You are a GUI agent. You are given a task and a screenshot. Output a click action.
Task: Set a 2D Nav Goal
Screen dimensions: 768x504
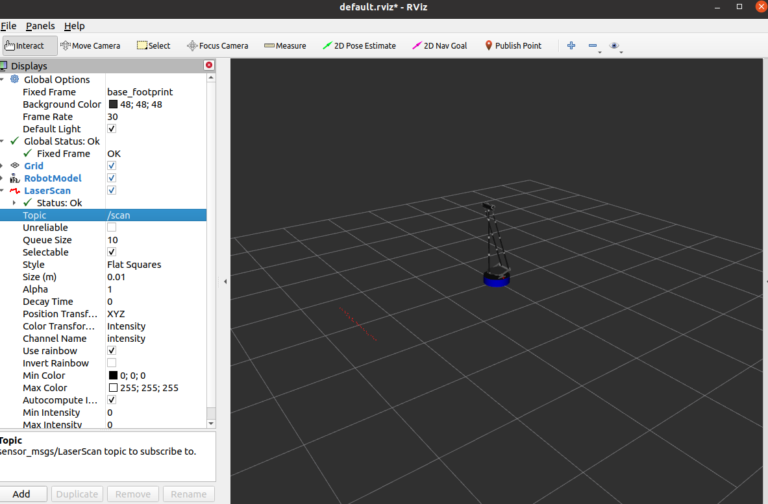coord(440,45)
